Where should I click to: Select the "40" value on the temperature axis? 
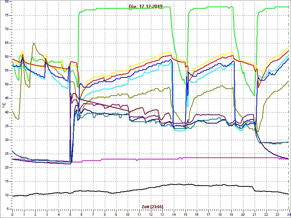pyautogui.click(x=7, y=112)
